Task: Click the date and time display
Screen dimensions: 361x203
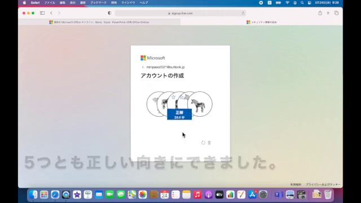Action: point(327,3)
